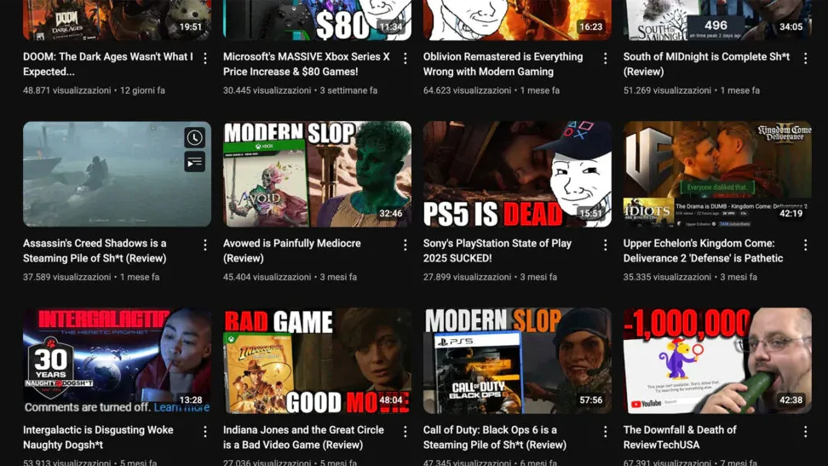Screen dimensions: 828x466
Task: Open three-dot menu for Sony's PlayStation State of Play
Action: pyautogui.click(x=606, y=245)
